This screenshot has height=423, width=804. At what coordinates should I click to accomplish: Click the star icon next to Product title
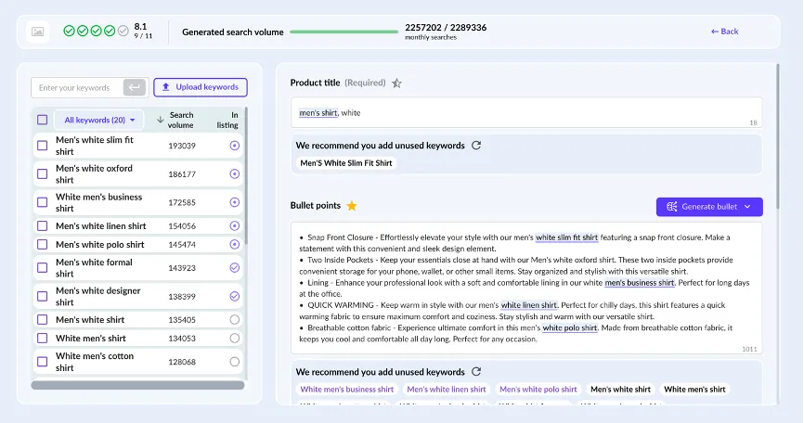(396, 83)
